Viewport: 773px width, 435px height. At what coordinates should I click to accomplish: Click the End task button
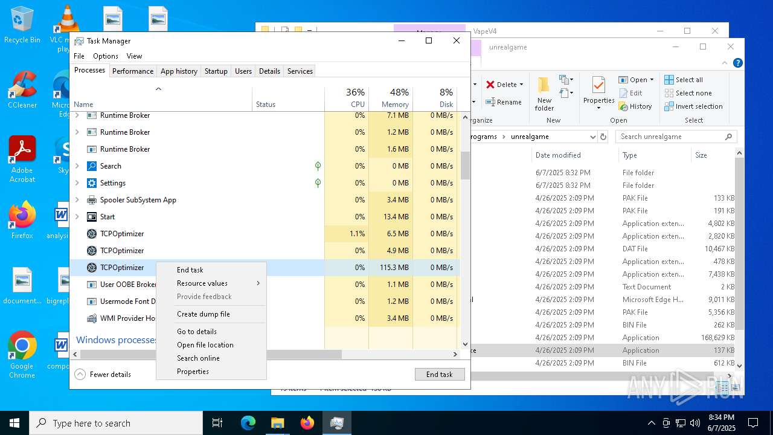point(440,375)
